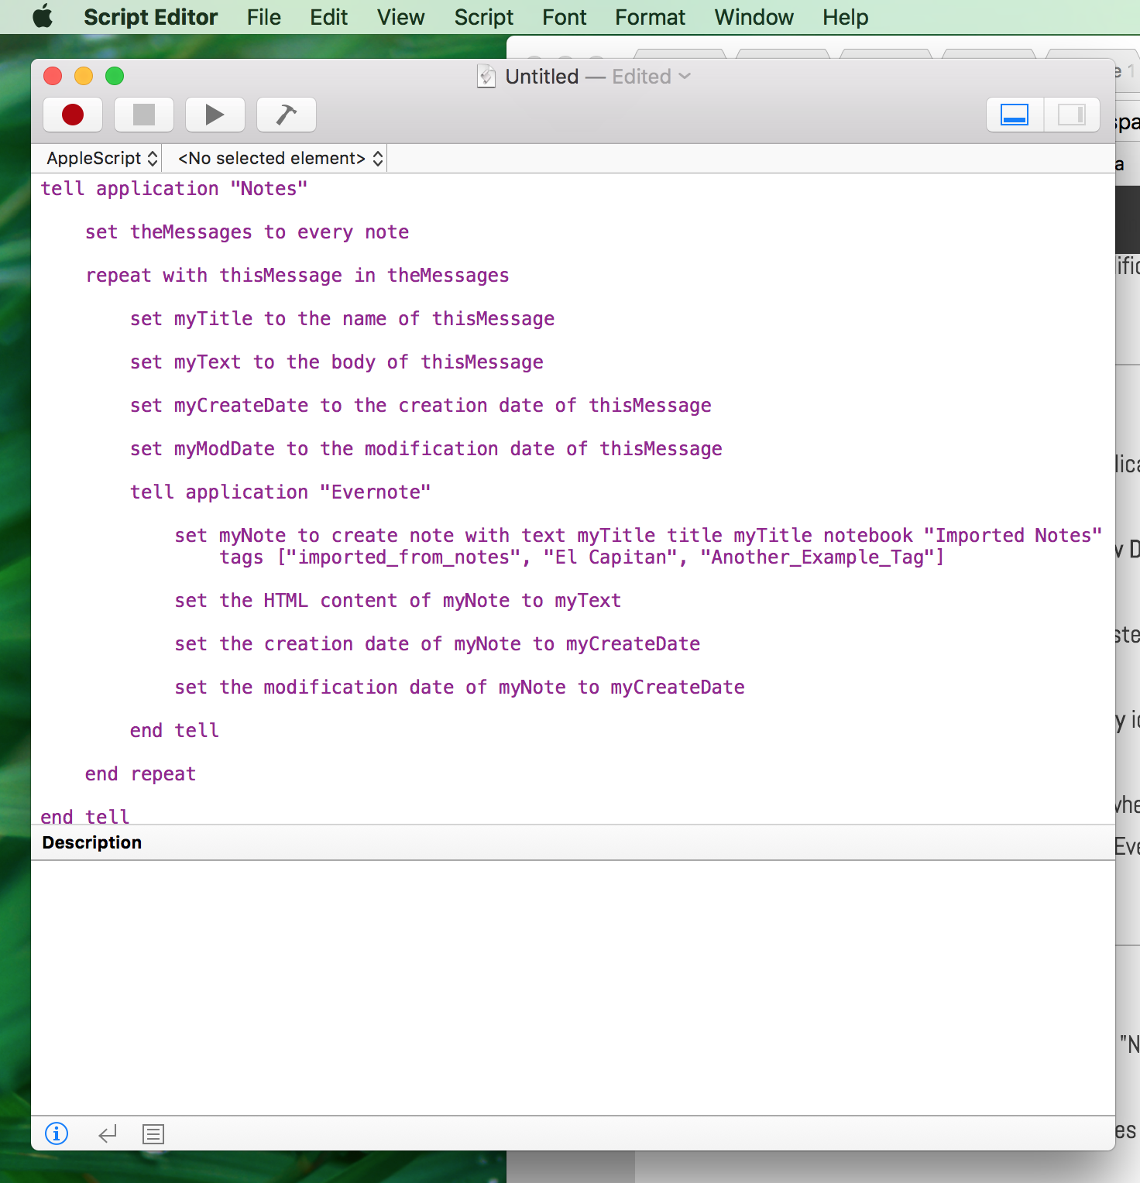Open the Help menu

(845, 16)
